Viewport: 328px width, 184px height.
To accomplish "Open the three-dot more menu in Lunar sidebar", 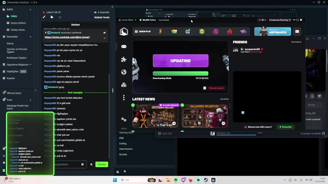I will 124,98.
